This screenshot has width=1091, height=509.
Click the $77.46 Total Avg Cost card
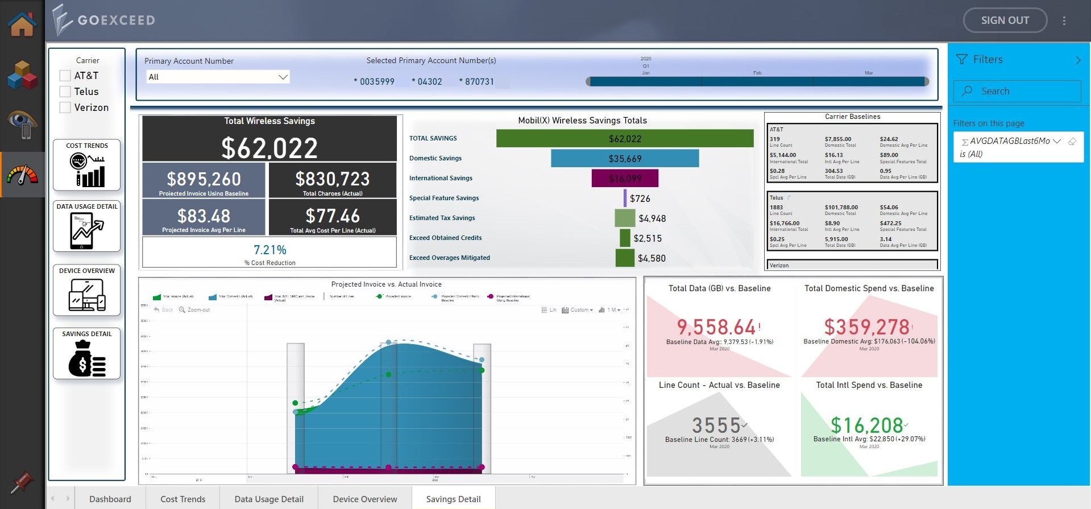333,217
